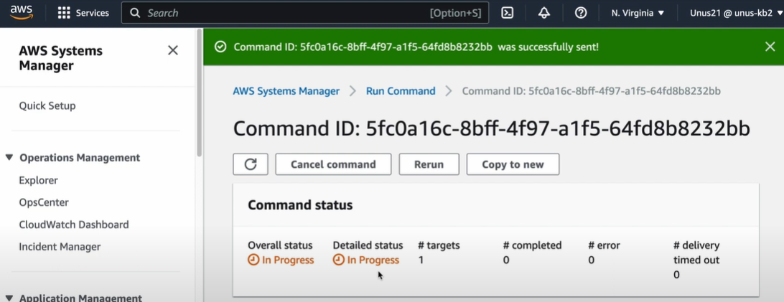Click the # targets label

(x=439, y=245)
